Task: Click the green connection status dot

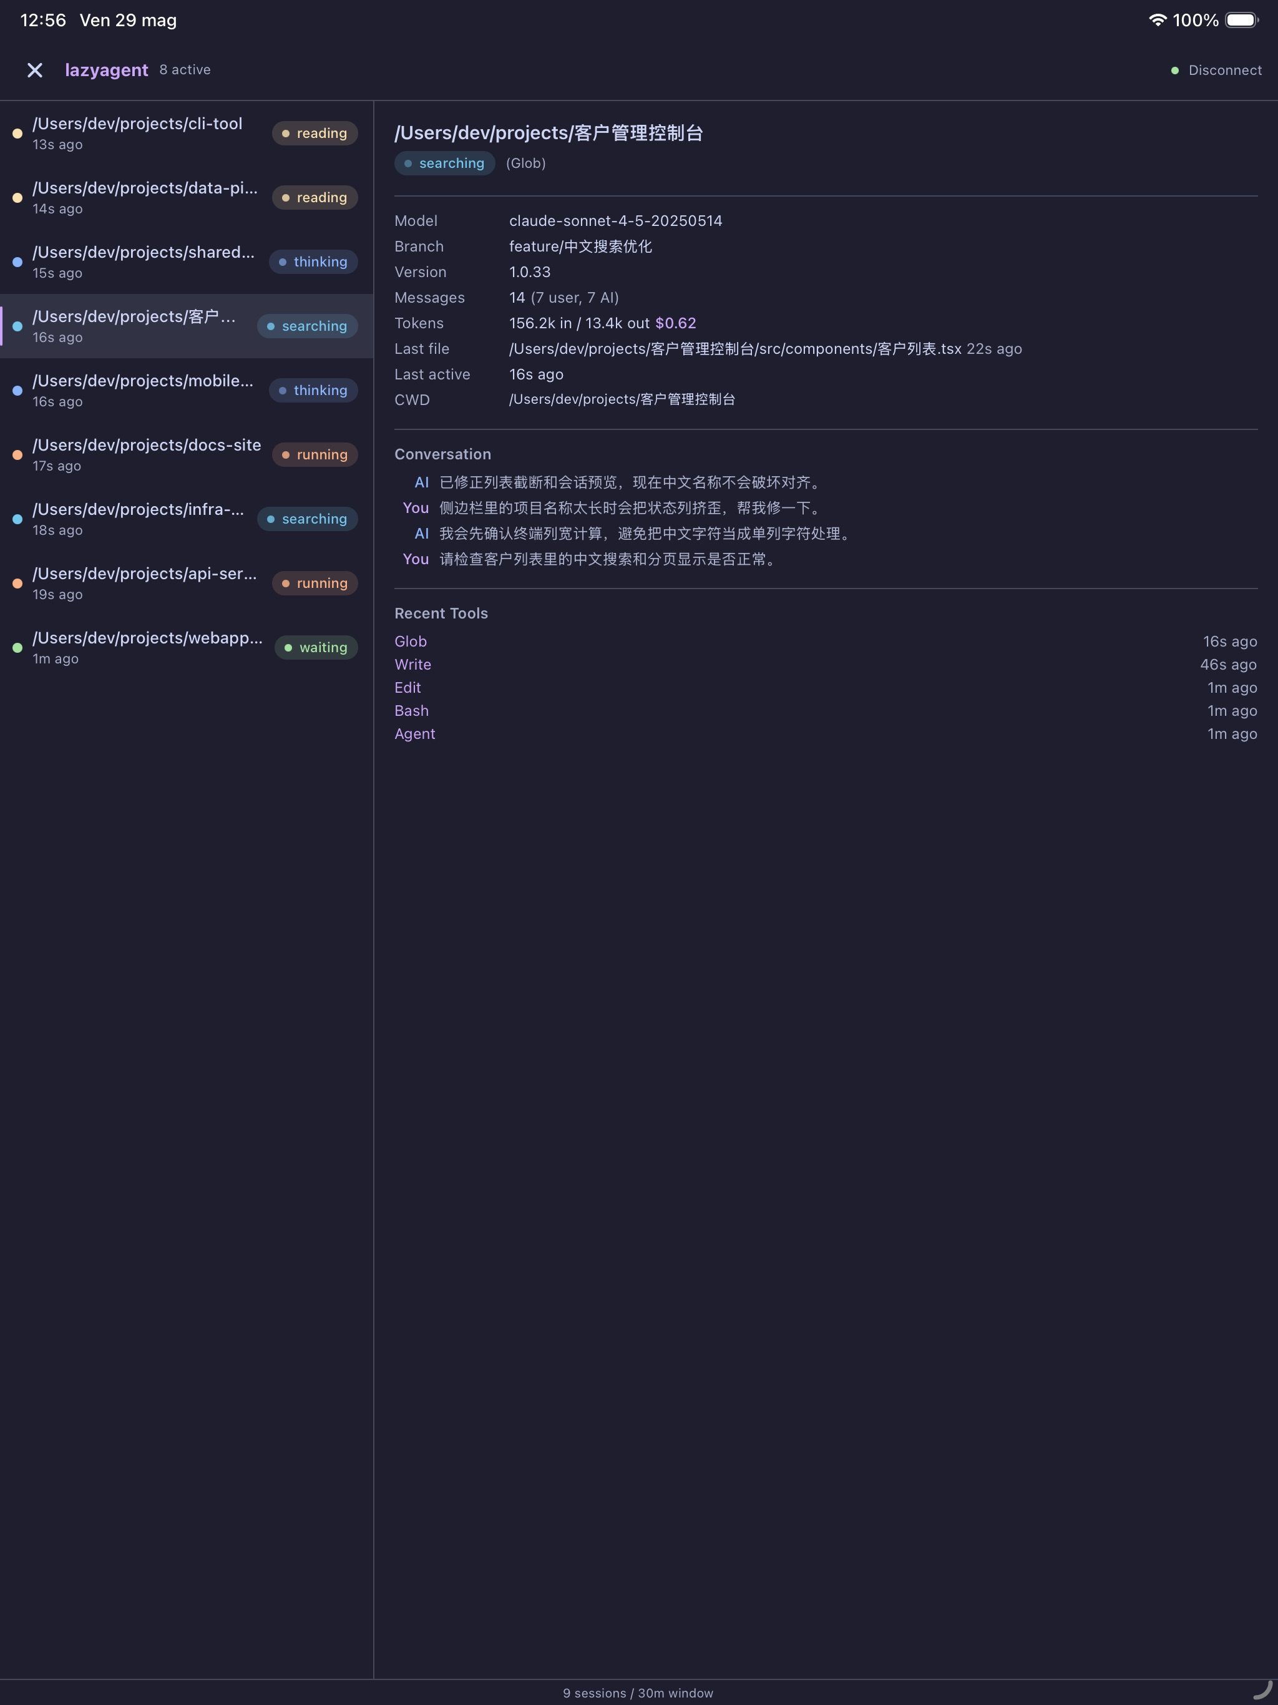Action: (1174, 70)
